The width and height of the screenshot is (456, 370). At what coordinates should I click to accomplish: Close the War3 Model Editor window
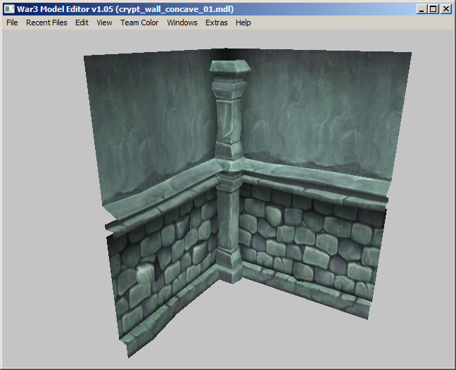pos(446,9)
